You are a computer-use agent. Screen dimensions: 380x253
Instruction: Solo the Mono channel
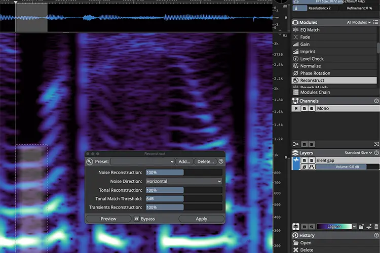pos(312,108)
